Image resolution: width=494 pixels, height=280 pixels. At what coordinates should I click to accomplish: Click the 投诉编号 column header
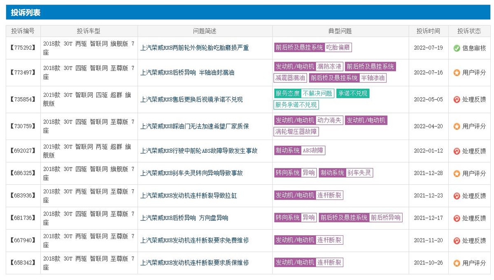click(23, 31)
